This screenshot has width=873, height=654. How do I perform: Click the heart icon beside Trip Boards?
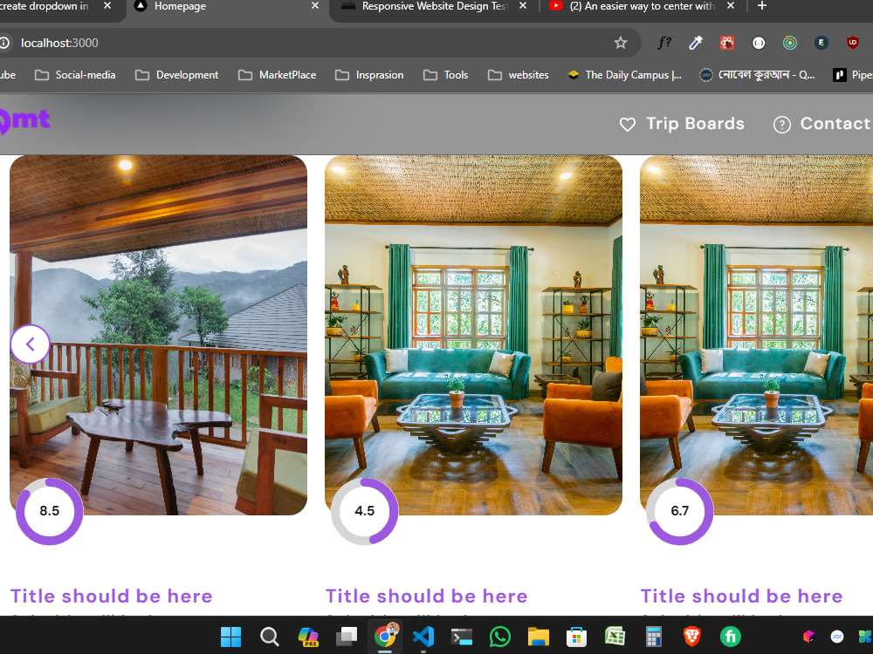[628, 124]
